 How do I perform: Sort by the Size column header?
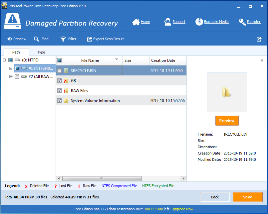(x=136, y=60)
